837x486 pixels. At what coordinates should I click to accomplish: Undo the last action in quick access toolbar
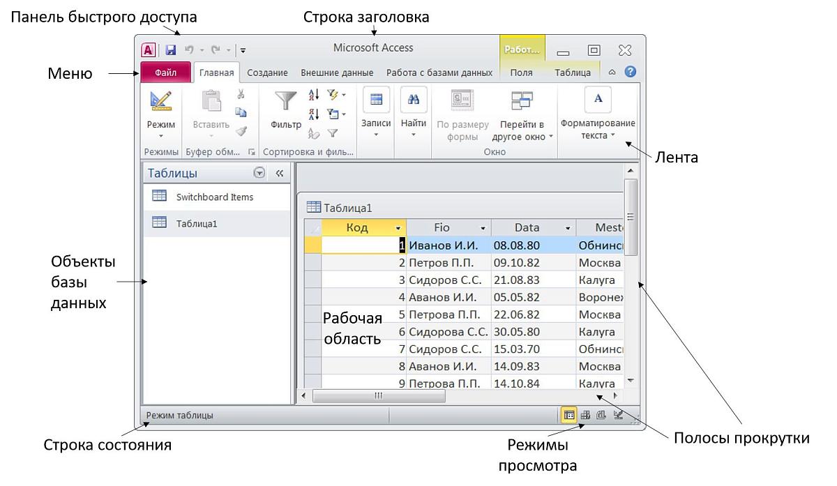tap(188, 50)
